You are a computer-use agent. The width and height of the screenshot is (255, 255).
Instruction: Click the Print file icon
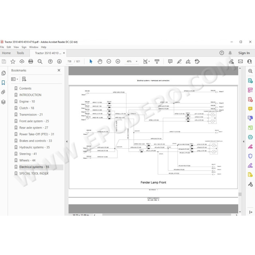(31, 61)
